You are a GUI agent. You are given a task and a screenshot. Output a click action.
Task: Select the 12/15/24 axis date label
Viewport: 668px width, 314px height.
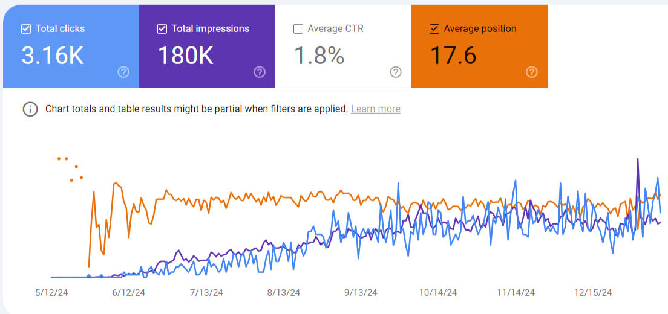point(593,293)
